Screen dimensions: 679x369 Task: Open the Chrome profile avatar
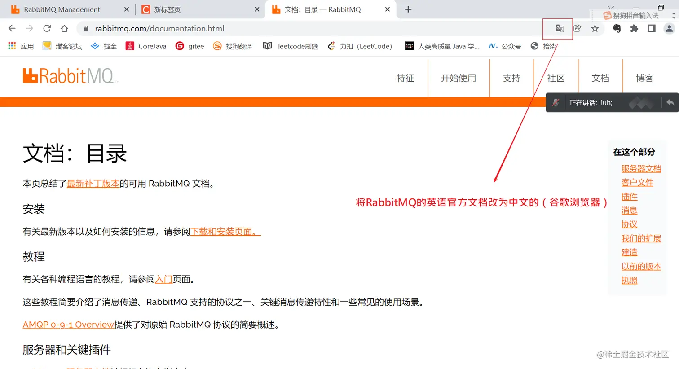tap(669, 28)
